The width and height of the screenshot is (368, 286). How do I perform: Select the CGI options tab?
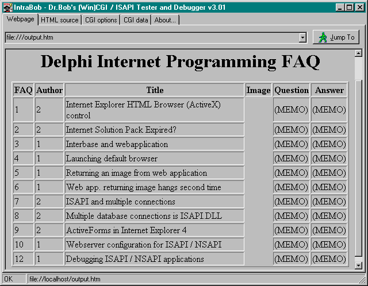[101, 20]
